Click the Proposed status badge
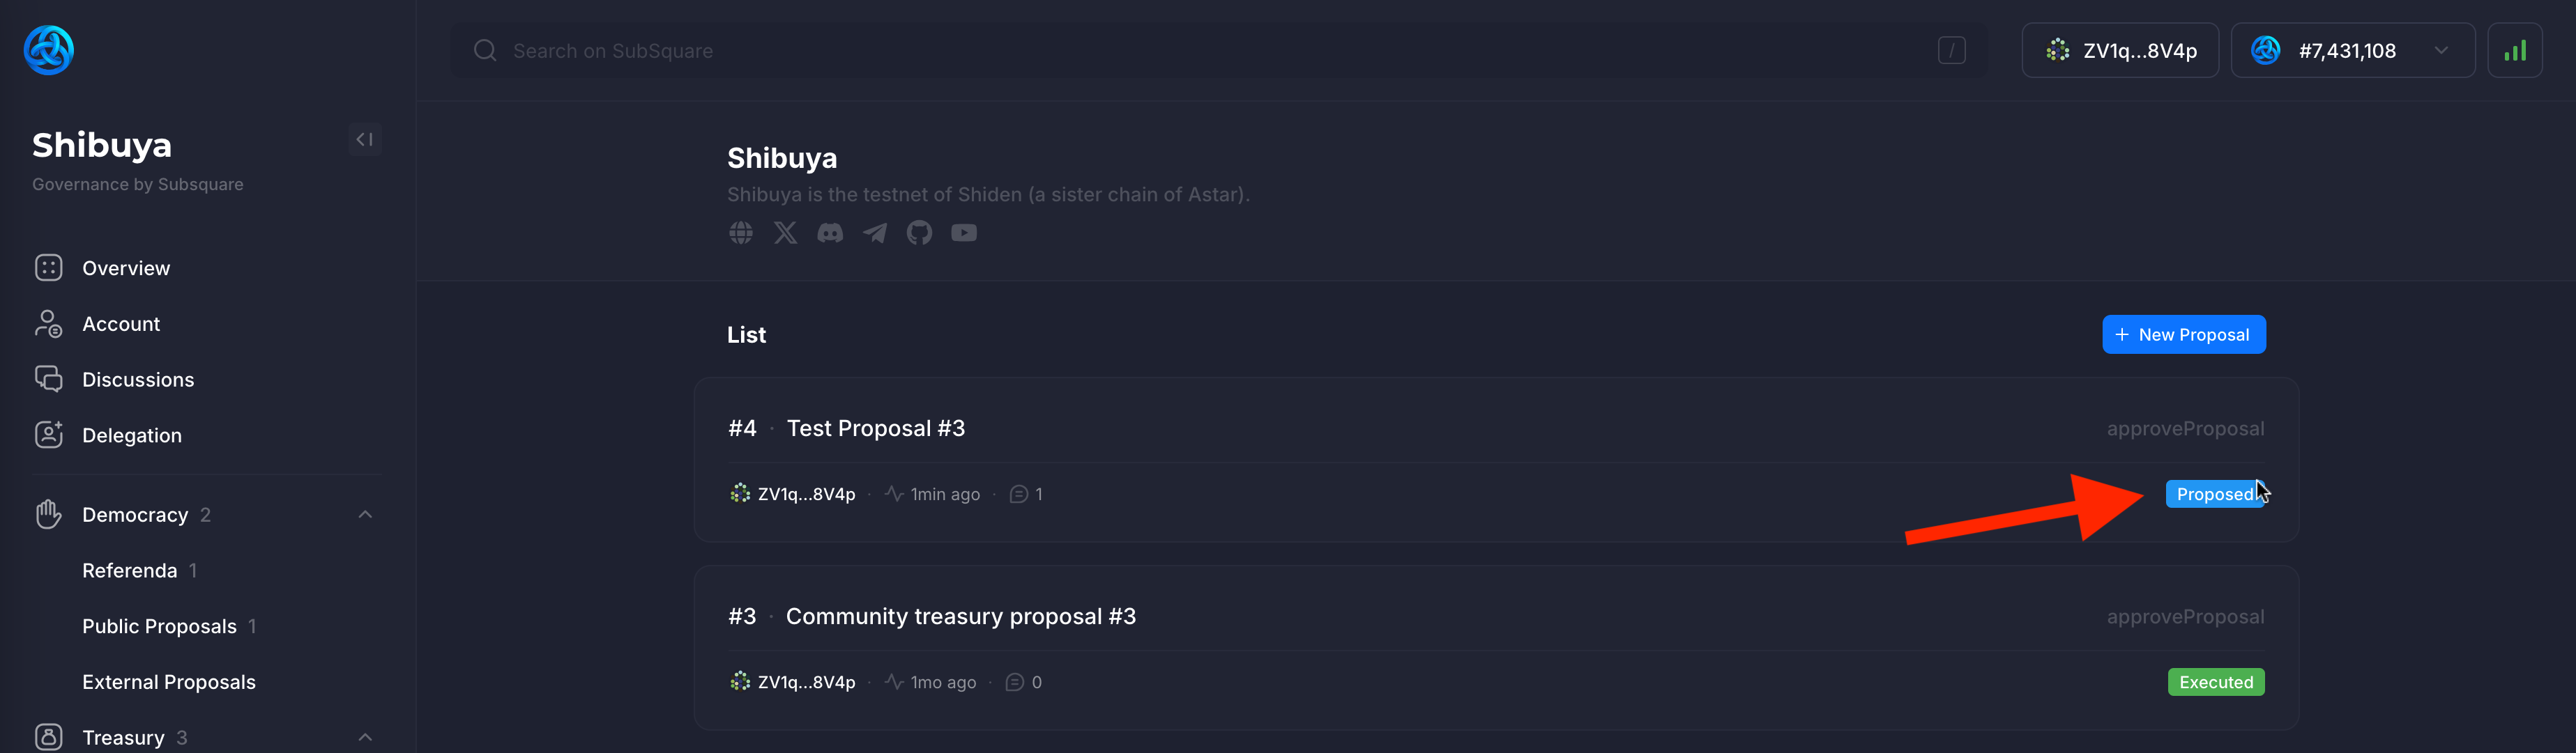Screen dimensions: 2576x753 pos(2216,493)
